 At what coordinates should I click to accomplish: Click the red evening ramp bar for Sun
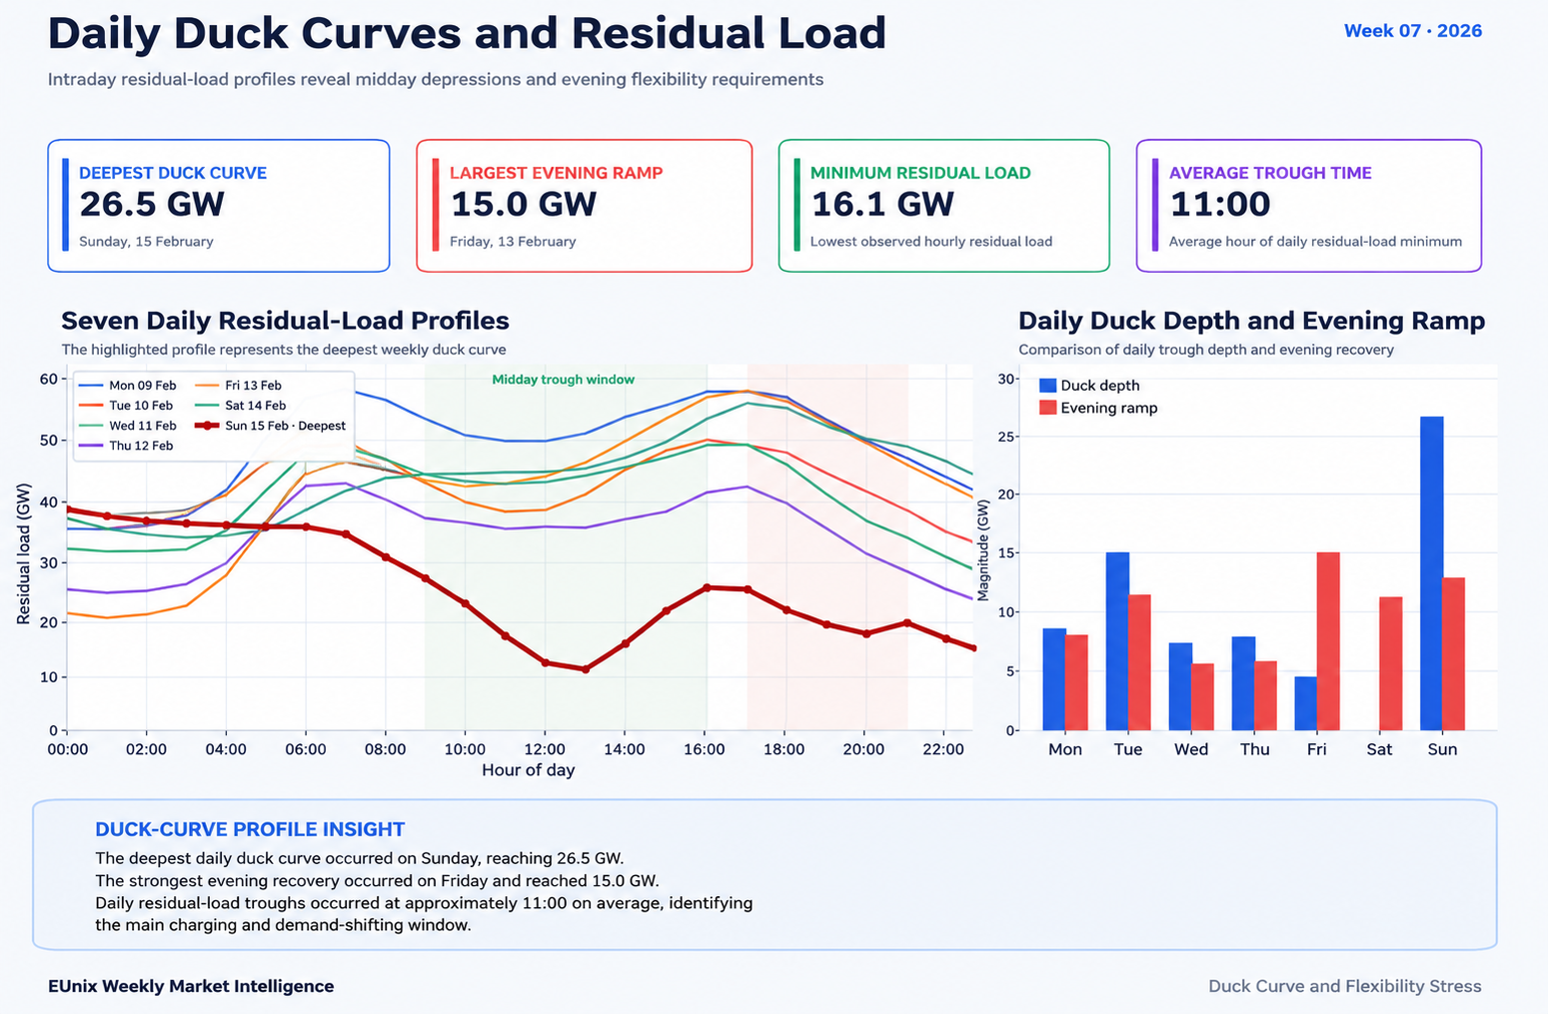1453,654
